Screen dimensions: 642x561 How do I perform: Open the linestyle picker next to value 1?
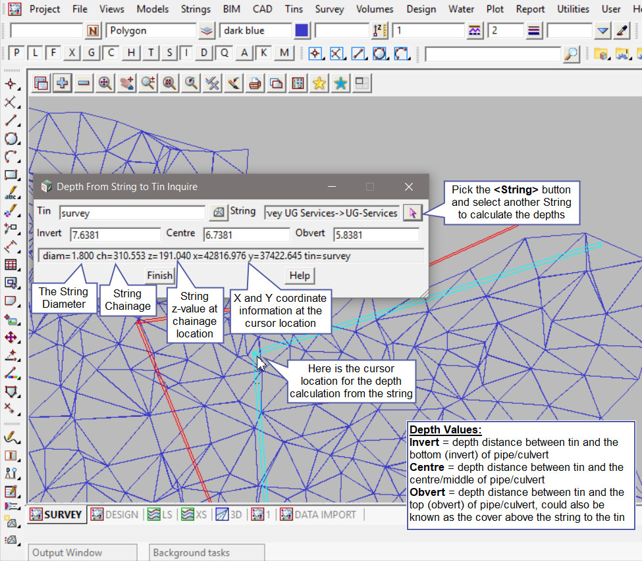pyautogui.click(x=475, y=31)
